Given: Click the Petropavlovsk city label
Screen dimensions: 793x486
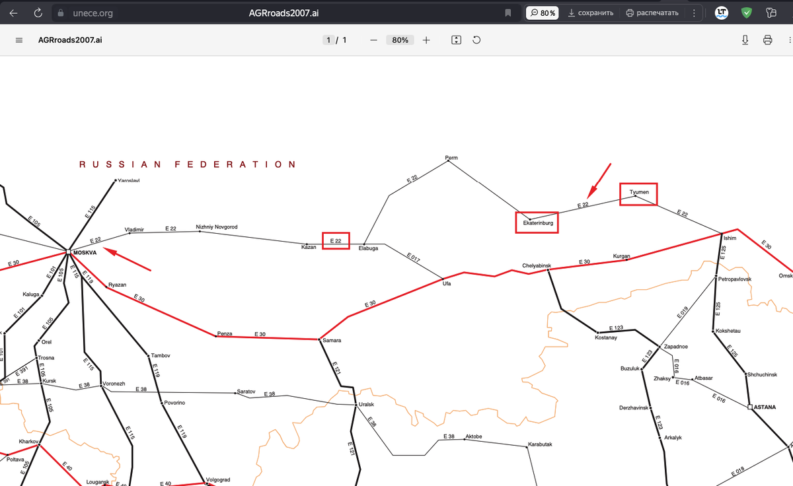Looking at the screenshot, I should click(735, 279).
